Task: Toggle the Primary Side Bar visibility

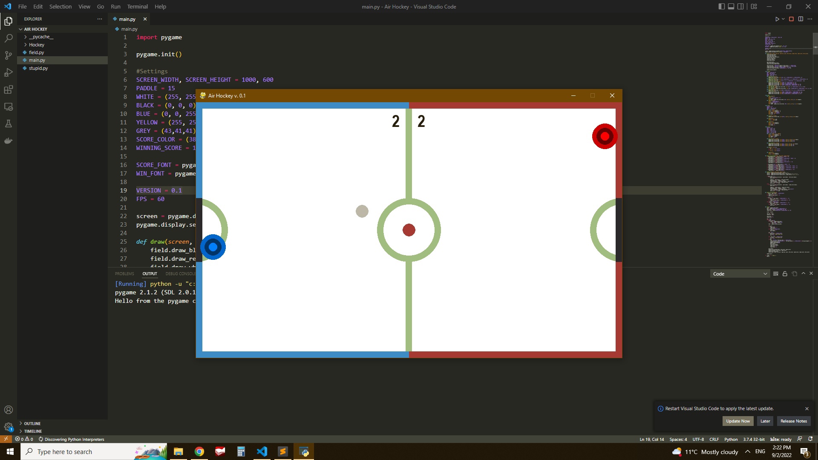Action: click(x=721, y=6)
